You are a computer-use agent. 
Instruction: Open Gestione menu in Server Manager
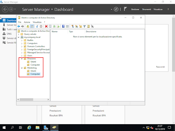coord(135,9)
